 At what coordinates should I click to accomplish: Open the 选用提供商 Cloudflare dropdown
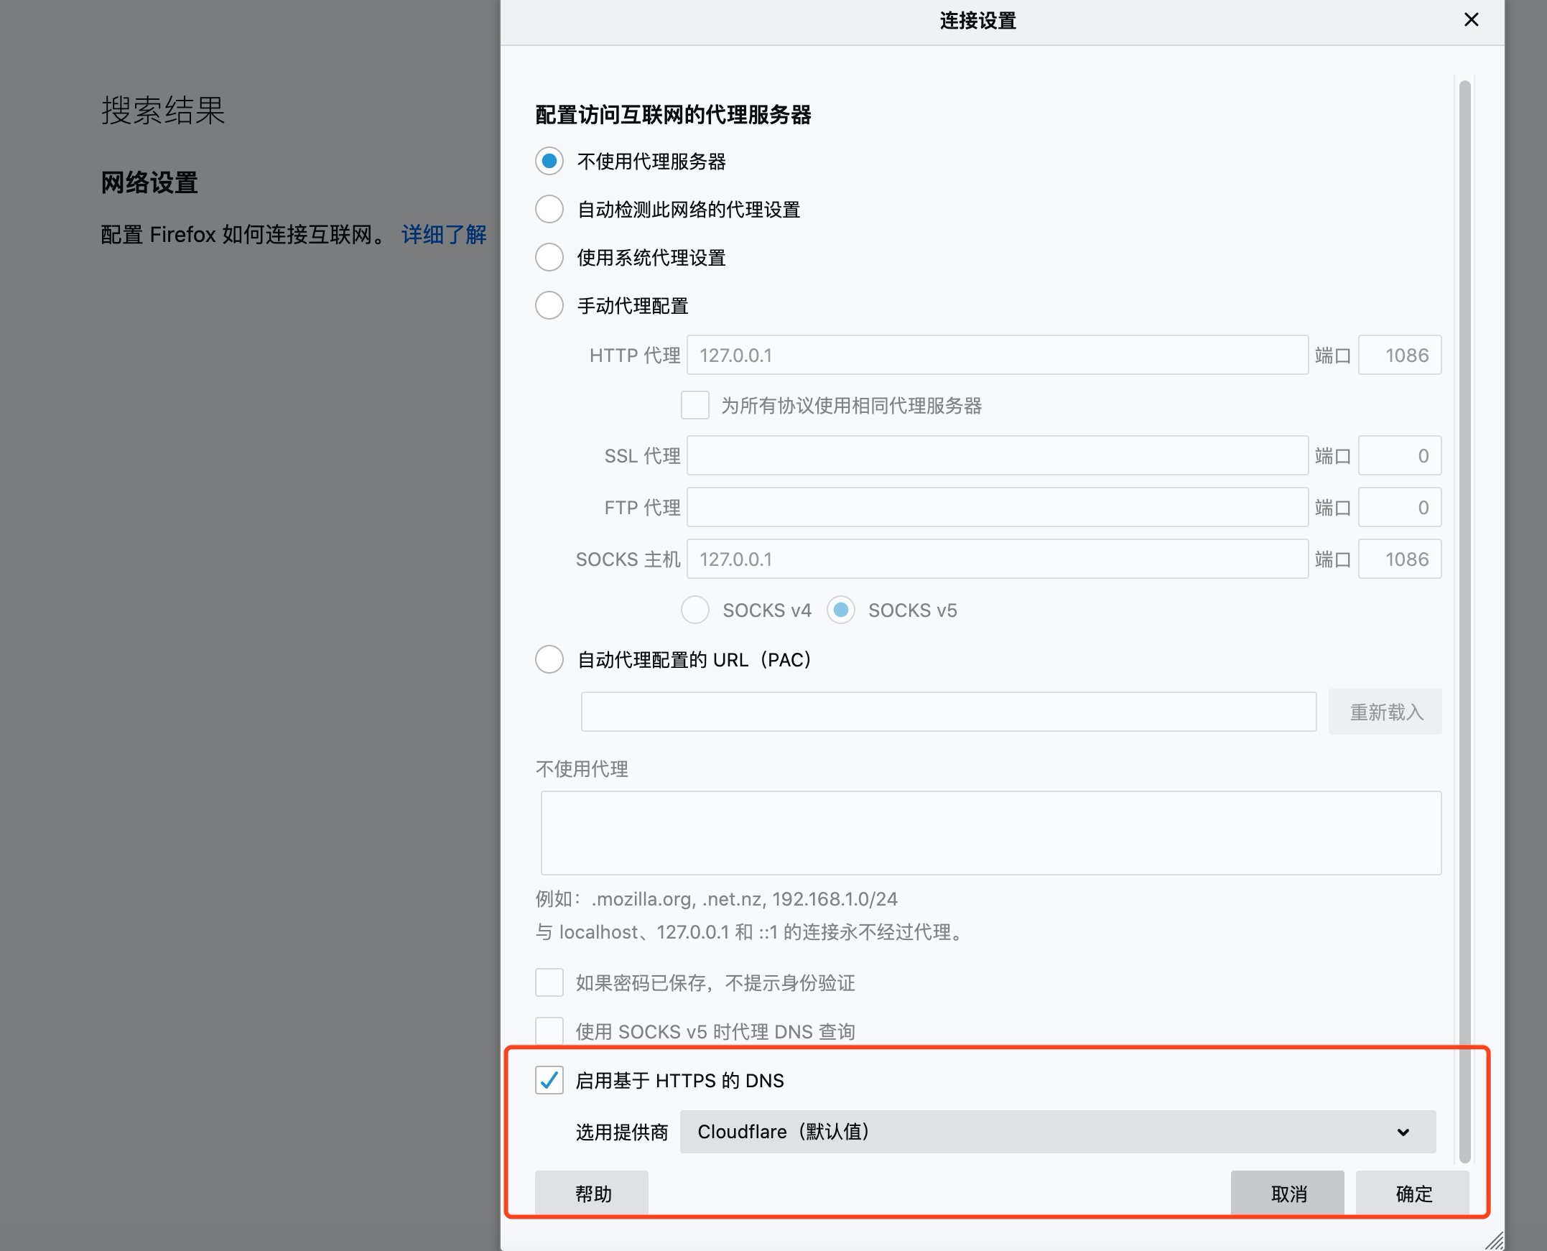[1056, 1132]
